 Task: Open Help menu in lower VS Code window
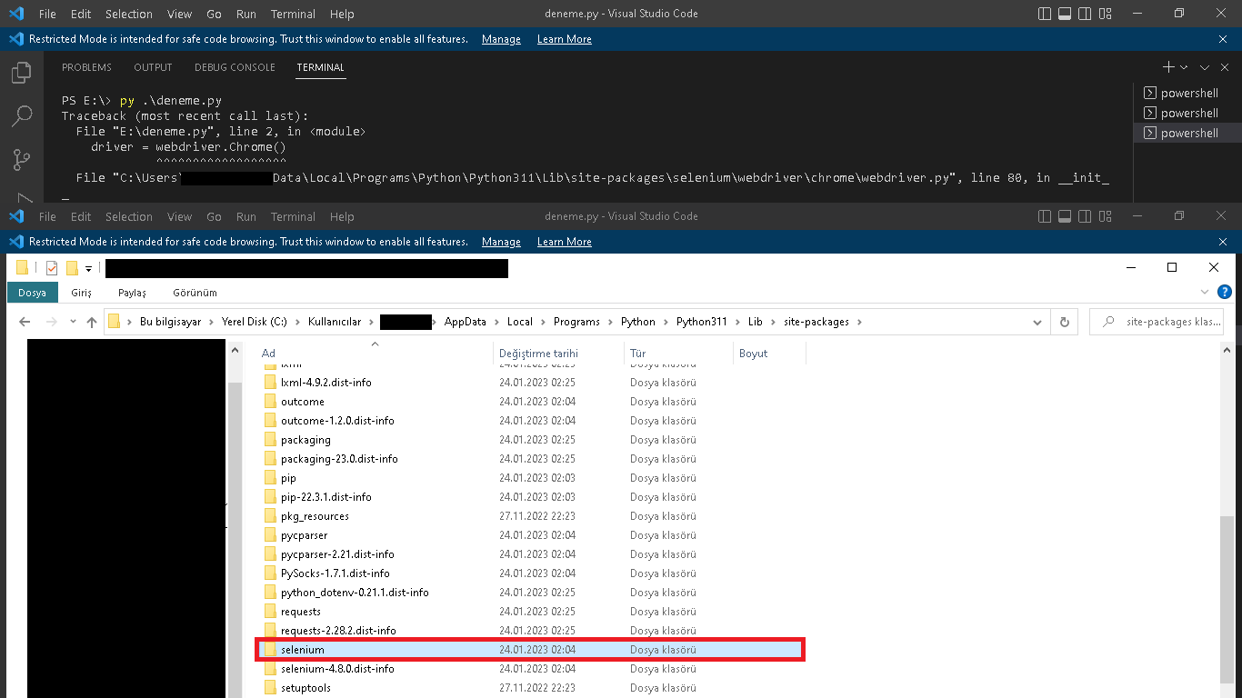point(342,216)
